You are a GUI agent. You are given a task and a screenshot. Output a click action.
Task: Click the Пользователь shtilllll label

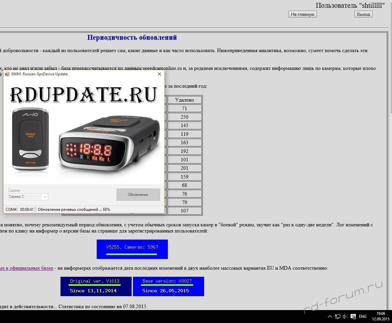pos(350,5)
